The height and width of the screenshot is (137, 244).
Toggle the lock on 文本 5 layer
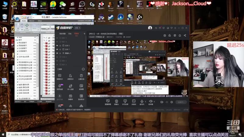(x=60, y=45)
